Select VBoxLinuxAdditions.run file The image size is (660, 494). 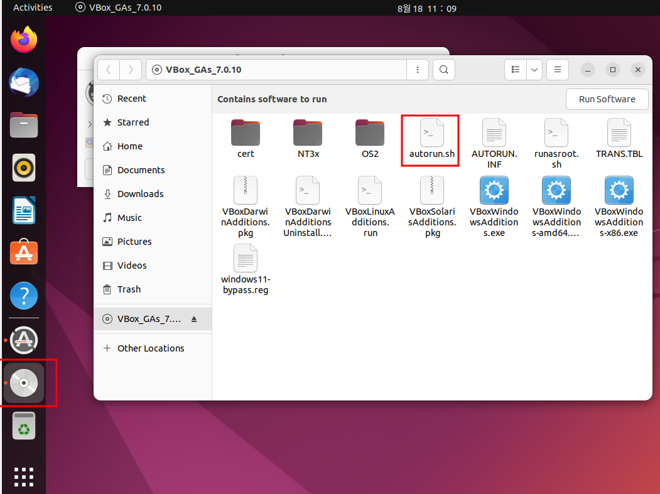(370, 207)
